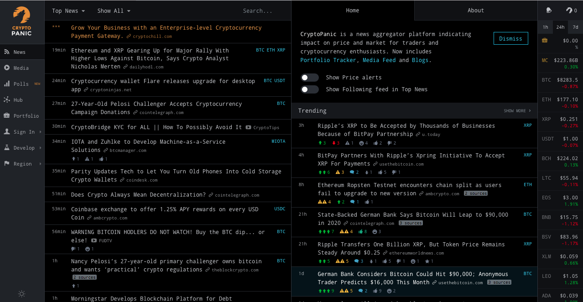Click USDT tag on Flare wallet story
The image size is (583, 302).
tap(280, 81)
